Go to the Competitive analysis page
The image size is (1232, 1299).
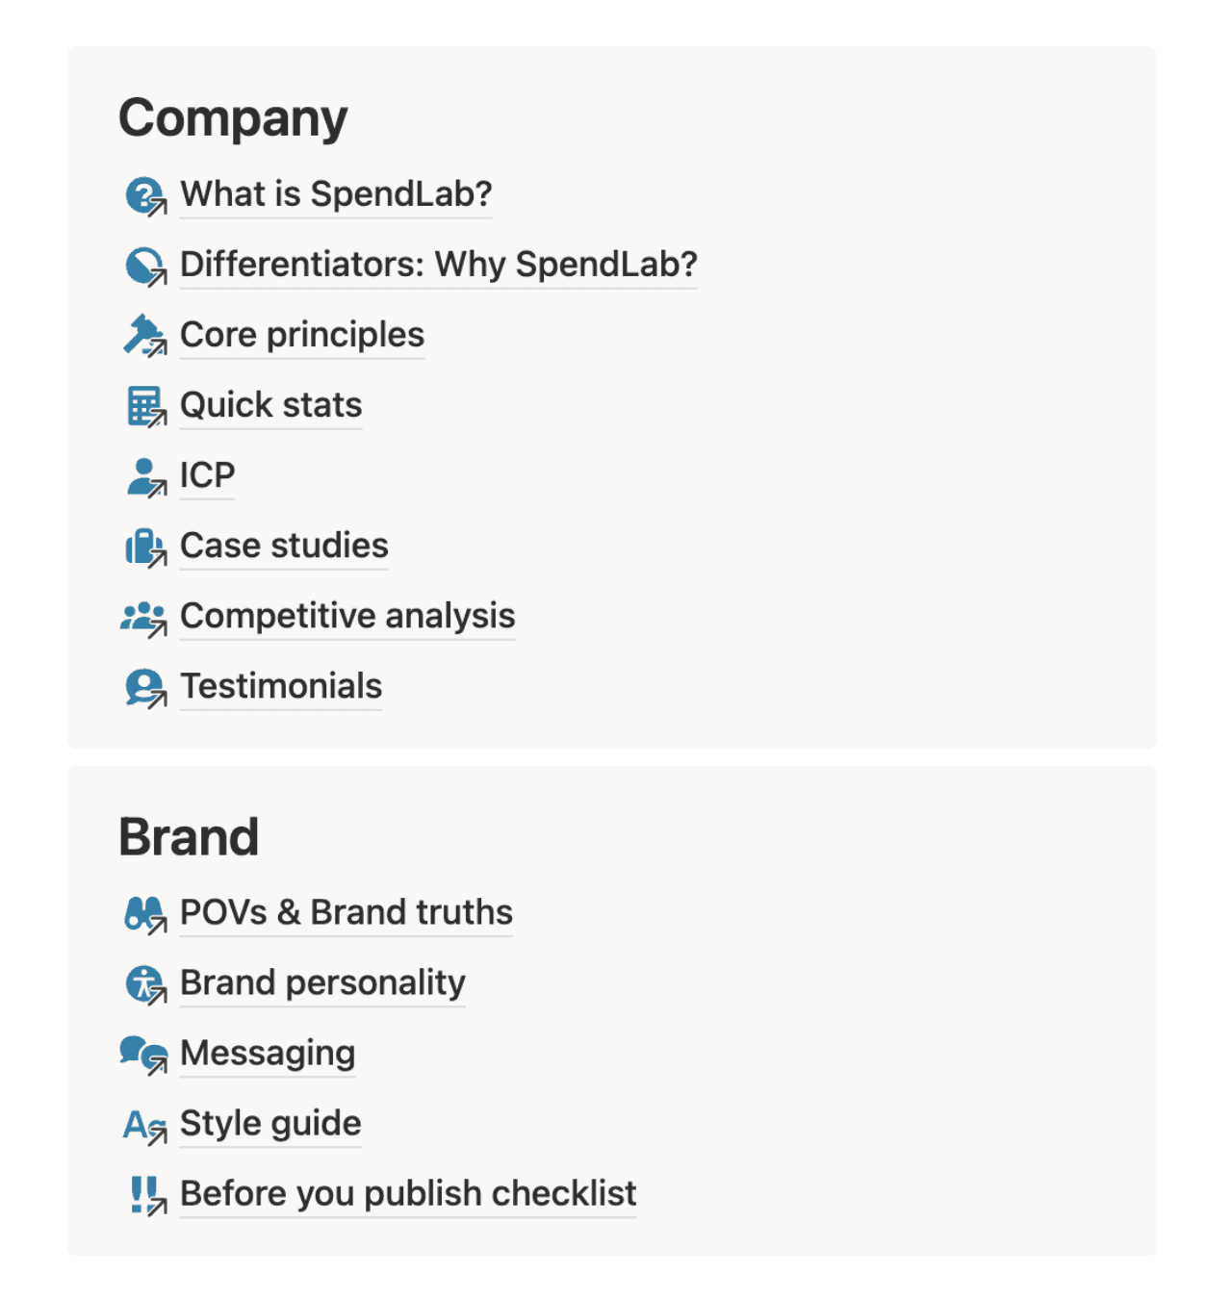347,616
